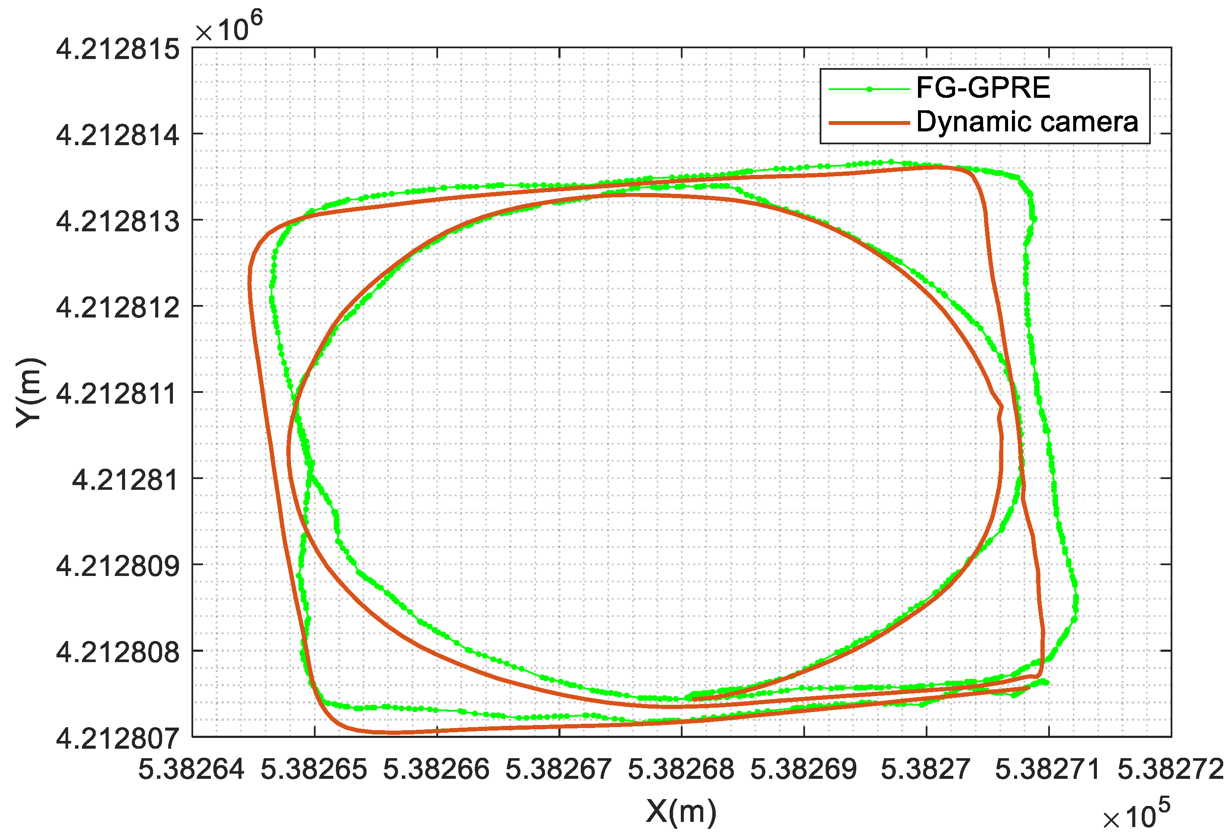Viewport: 1231px width, 837px height.
Task: Click the x-axis tick label 5.3827
Action: point(925,769)
